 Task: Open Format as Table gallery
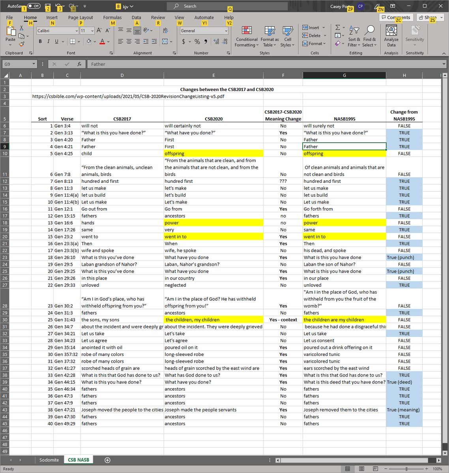click(269, 37)
